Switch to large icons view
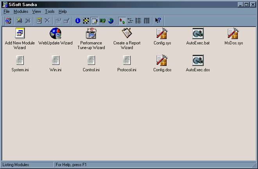Image resolution: width=258 pixels, height=169 pixels. 122,21
